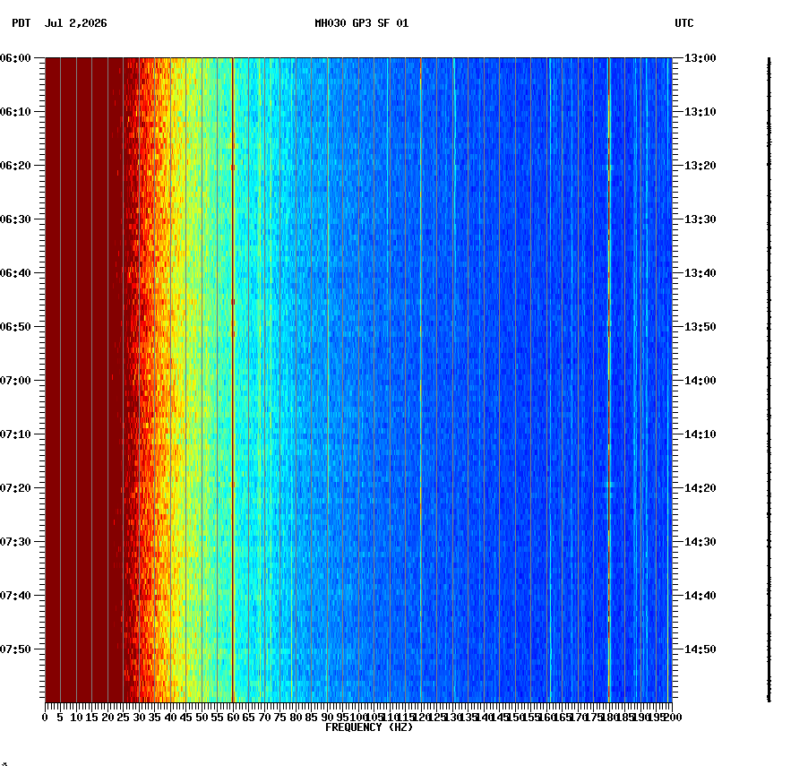The height and width of the screenshot is (774, 808).
Task: Click the '07:10' PDT time label
Action: tap(15, 434)
